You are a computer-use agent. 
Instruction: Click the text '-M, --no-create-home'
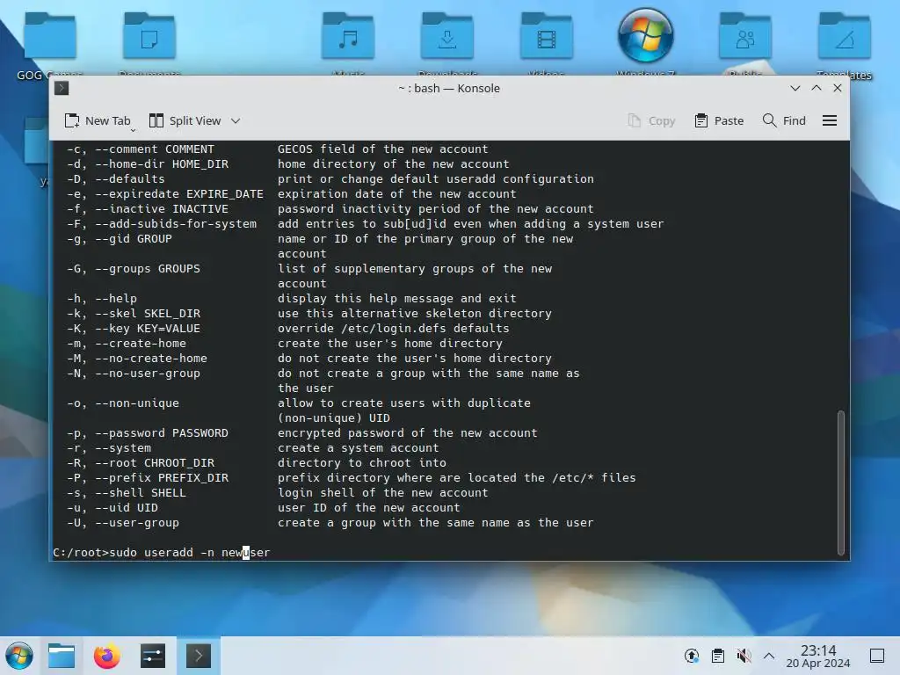pyautogui.click(x=136, y=359)
